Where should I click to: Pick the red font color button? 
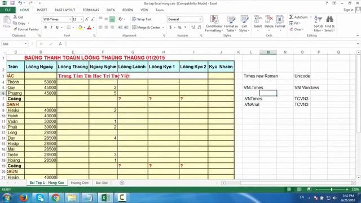click(x=89, y=28)
